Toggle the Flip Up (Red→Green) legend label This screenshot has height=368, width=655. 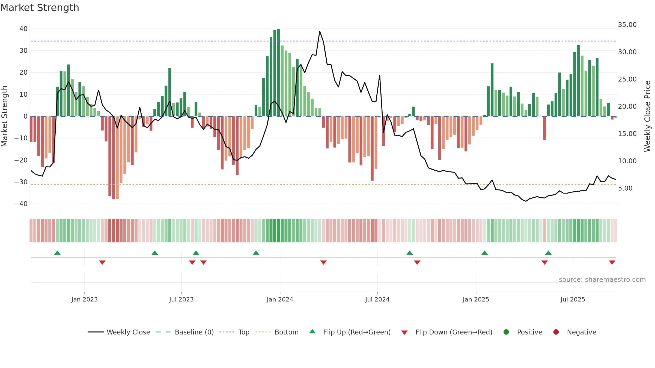(357, 332)
